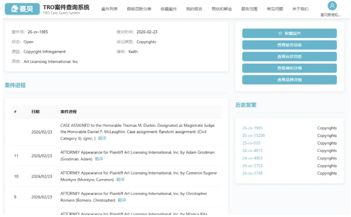Go to 收藏案件 in the navigation bar

[x=168, y=9]
